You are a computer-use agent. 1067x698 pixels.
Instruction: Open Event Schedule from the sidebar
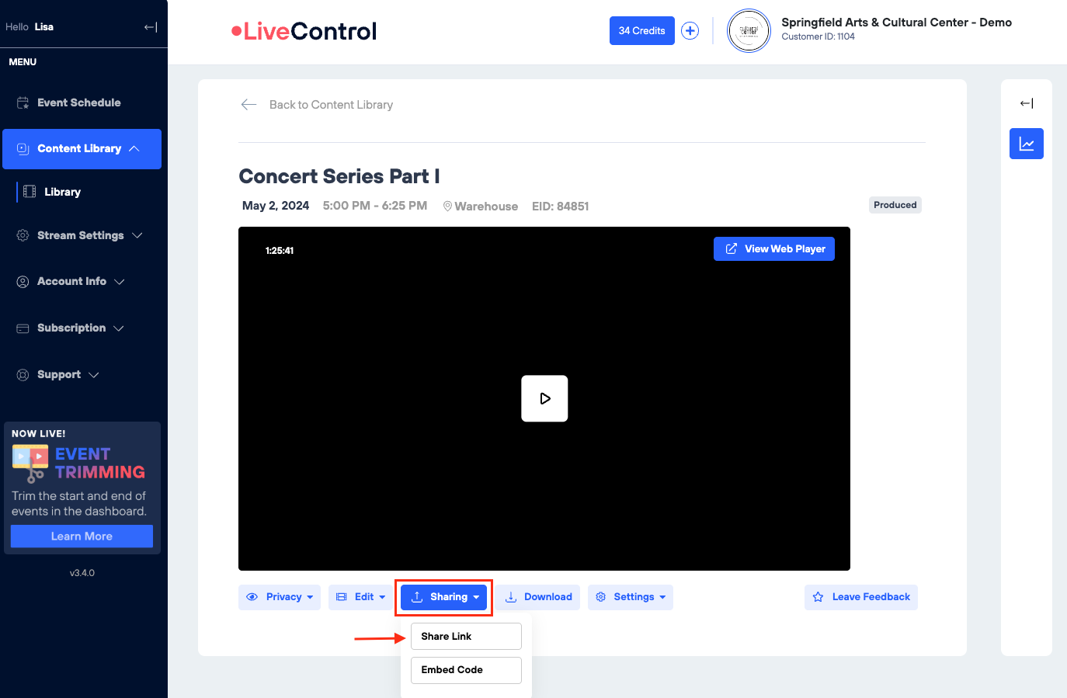pos(78,102)
